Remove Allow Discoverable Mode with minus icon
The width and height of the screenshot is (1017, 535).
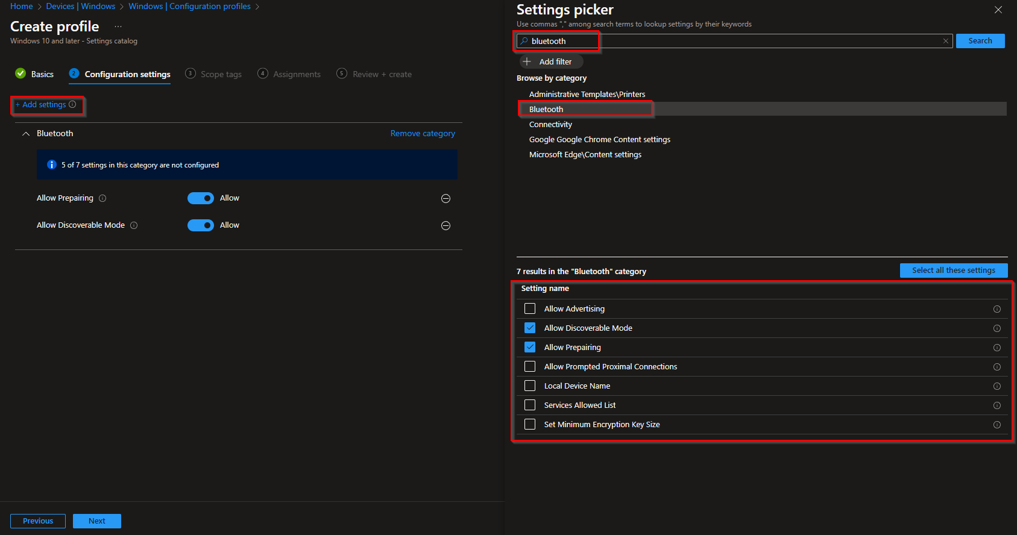pyautogui.click(x=446, y=225)
